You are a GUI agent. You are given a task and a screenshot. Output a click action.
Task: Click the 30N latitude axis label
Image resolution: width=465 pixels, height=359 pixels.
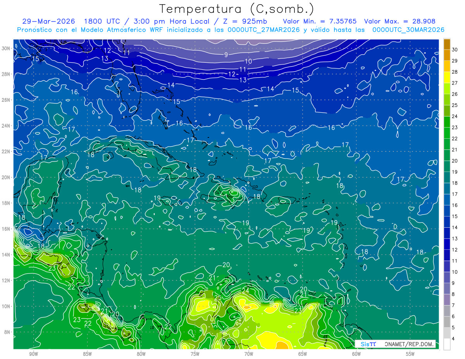6,48
